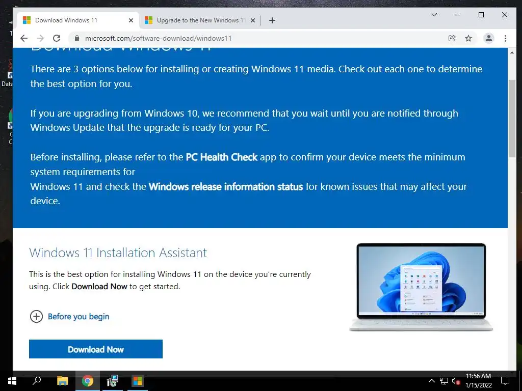This screenshot has width=522, height=391.
Task: Open the PC Health Check link
Action: [x=221, y=157]
